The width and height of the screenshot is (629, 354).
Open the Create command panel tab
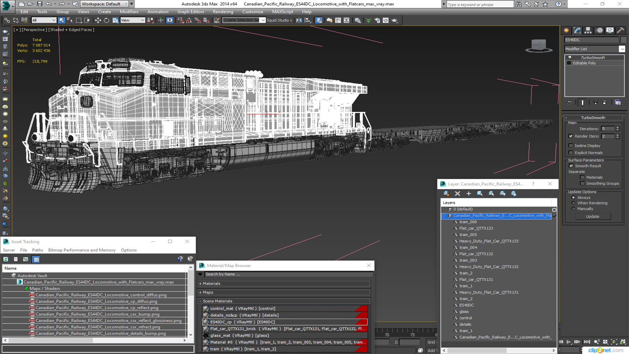tap(566, 30)
